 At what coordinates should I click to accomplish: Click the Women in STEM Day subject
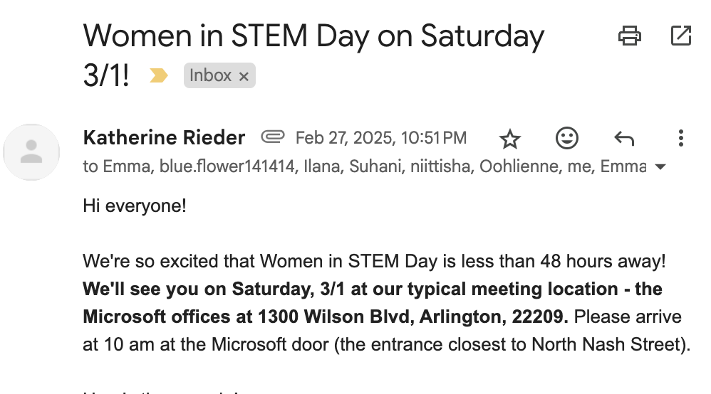pos(313,36)
